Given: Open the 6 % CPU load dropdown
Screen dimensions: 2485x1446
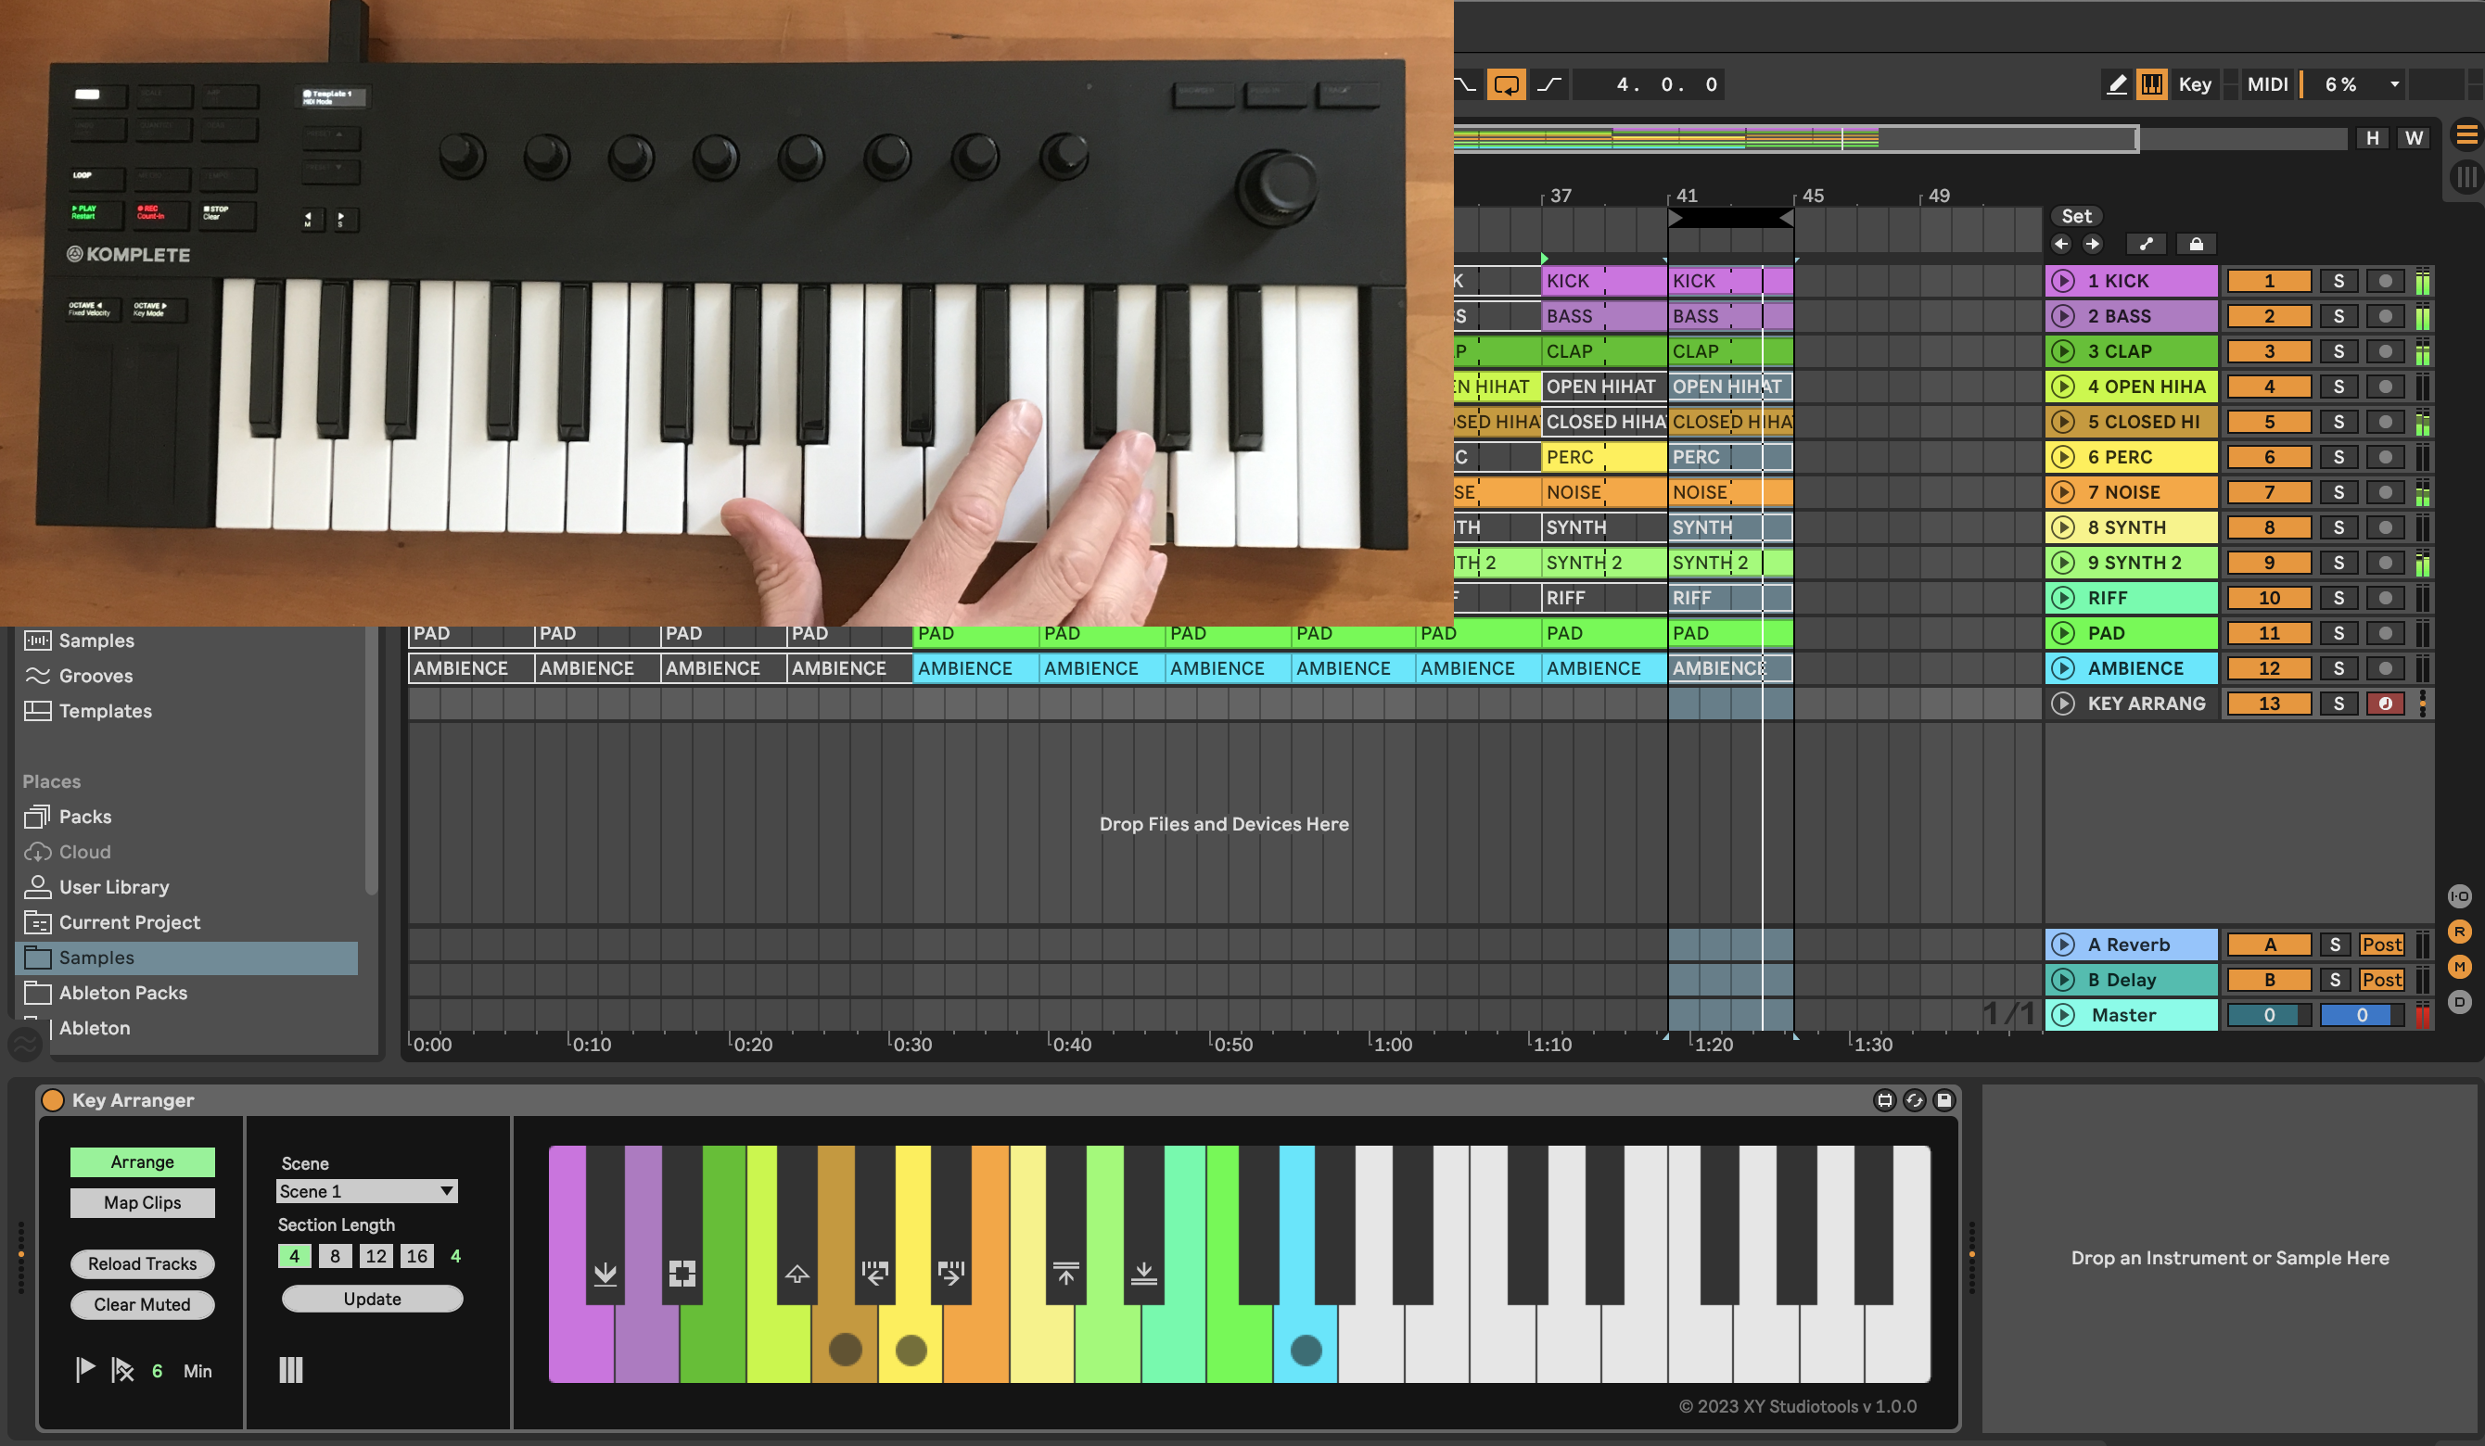Looking at the screenshot, I should click(x=2394, y=84).
